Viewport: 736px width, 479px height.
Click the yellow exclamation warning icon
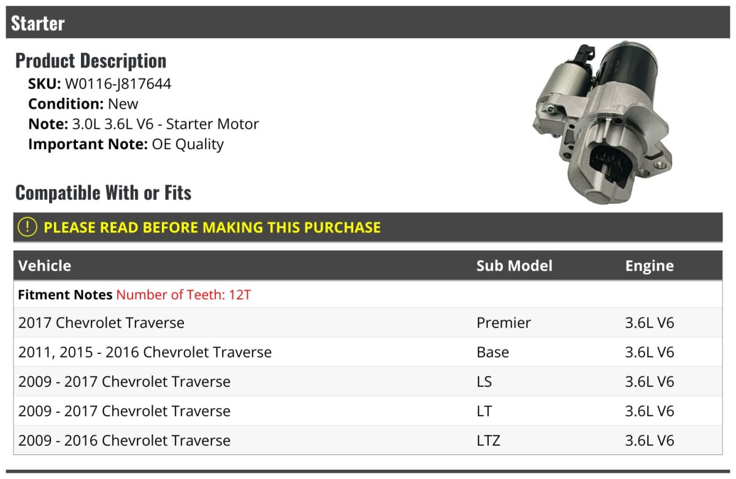point(28,227)
